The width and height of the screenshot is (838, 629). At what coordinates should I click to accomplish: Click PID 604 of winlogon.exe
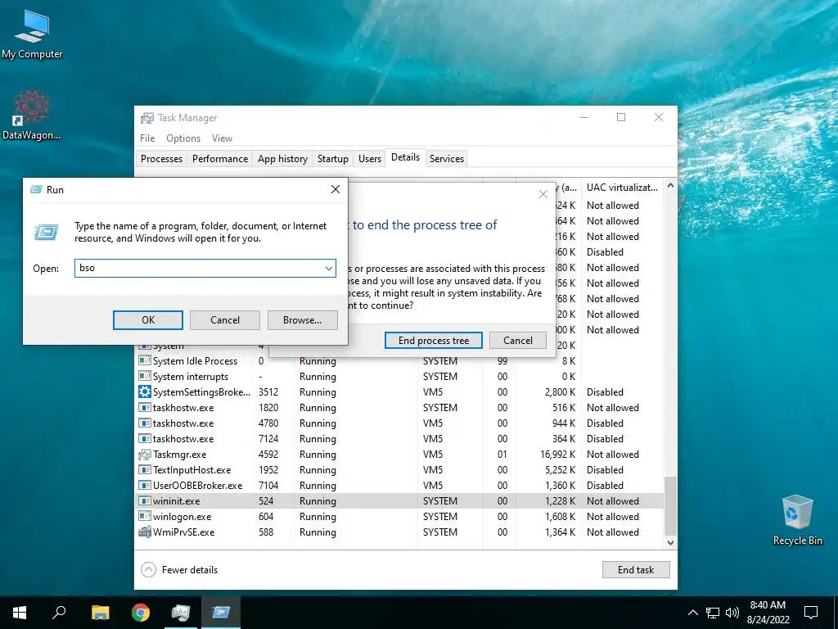click(x=266, y=517)
